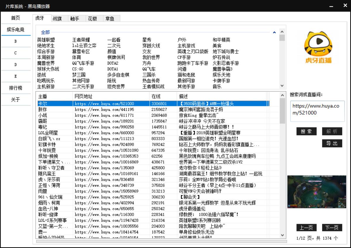The width and height of the screenshot is (351, 248).
Task: Select the streamer row 胖炸
Action: point(43,109)
